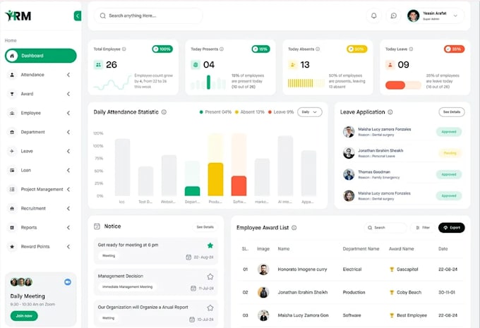Click the green Department bar in chart
The height and width of the screenshot is (328, 480).
tap(192, 191)
